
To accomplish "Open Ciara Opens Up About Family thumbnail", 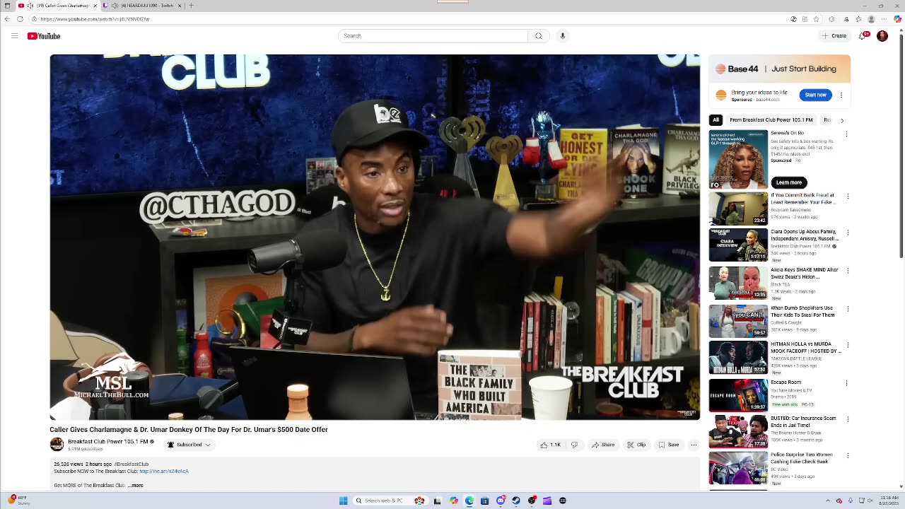I will [738, 245].
